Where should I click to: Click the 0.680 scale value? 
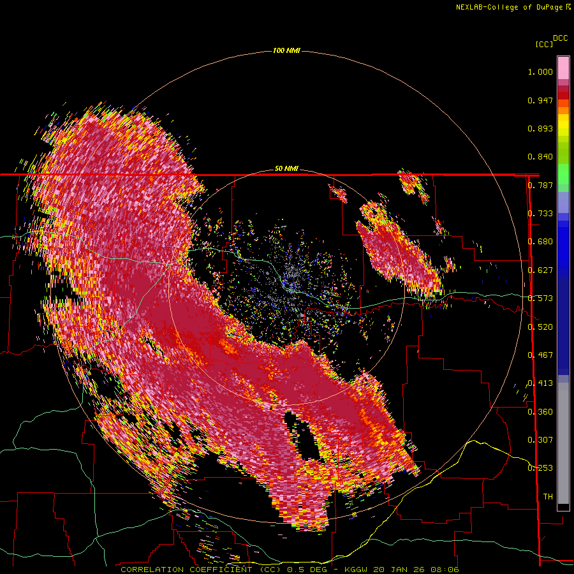[x=540, y=242]
